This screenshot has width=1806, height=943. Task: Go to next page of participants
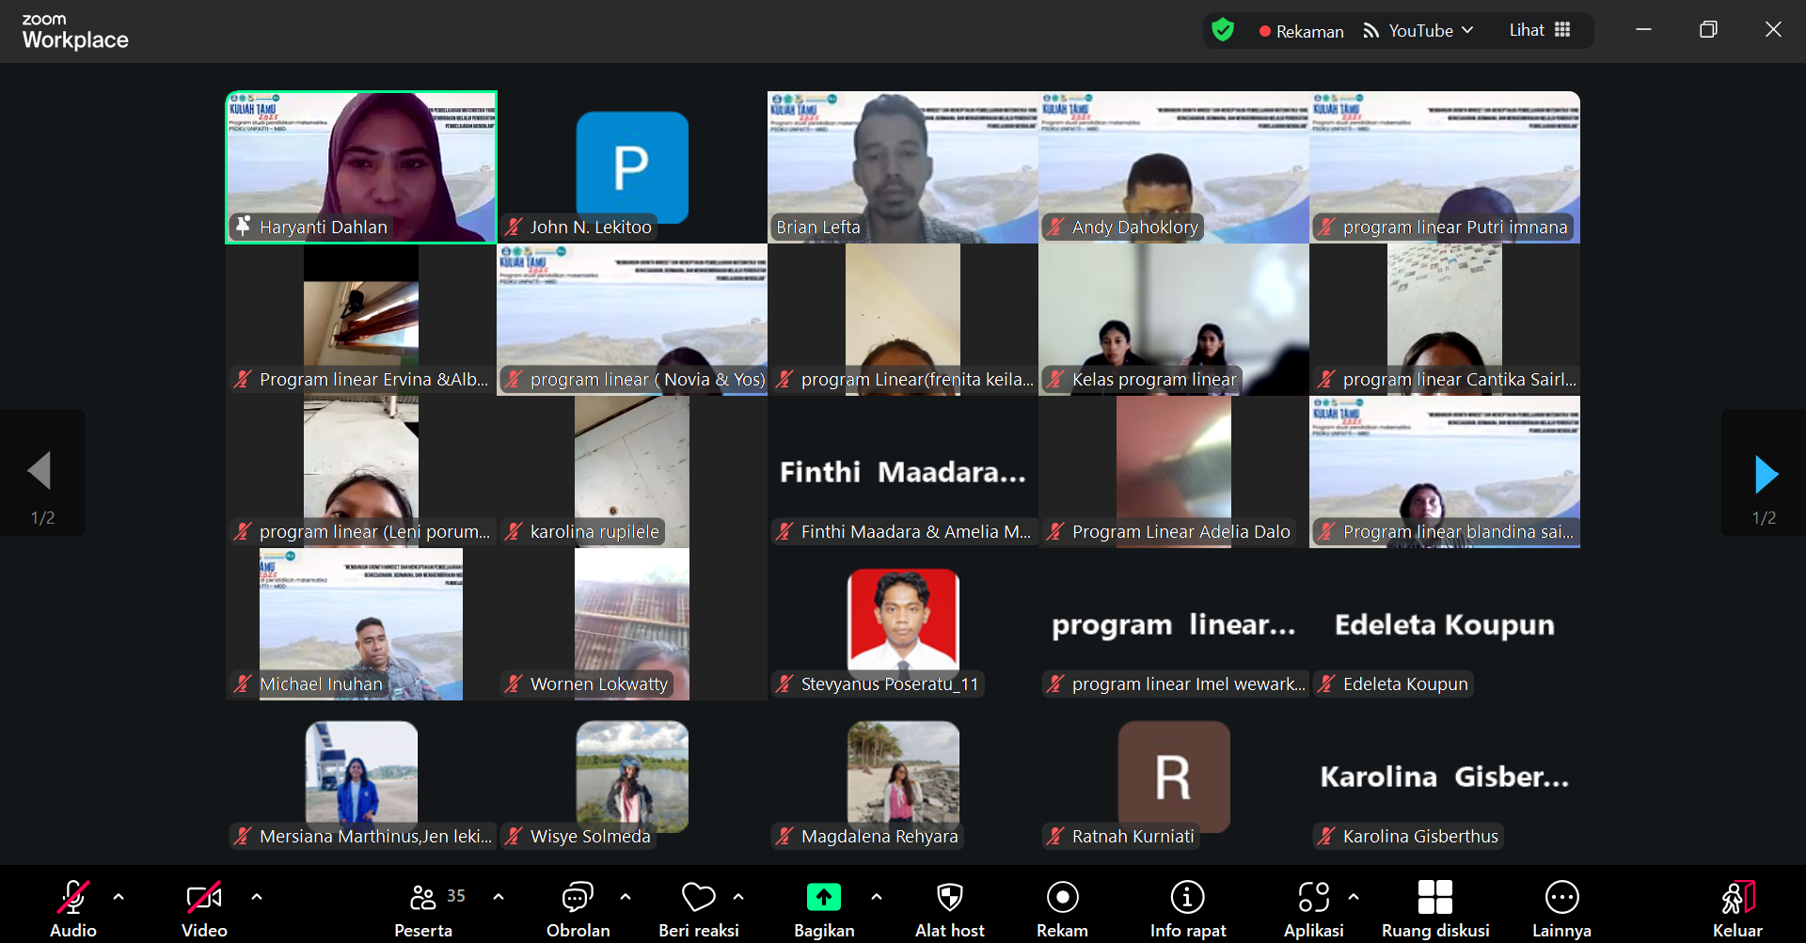point(1766,474)
